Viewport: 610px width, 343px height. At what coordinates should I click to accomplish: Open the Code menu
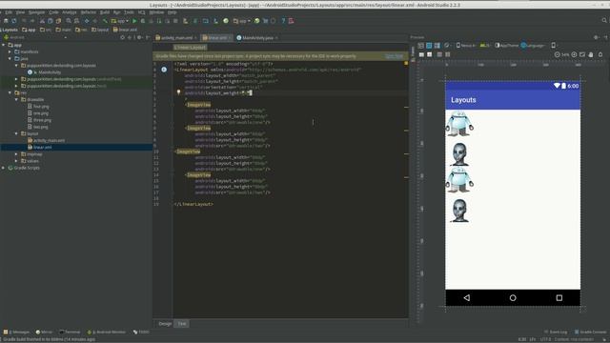53,12
